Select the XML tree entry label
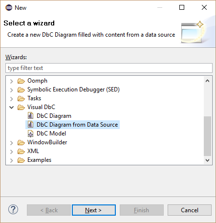This screenshot has height=223, width=216. pyautogui.click(x=33, y=151)
